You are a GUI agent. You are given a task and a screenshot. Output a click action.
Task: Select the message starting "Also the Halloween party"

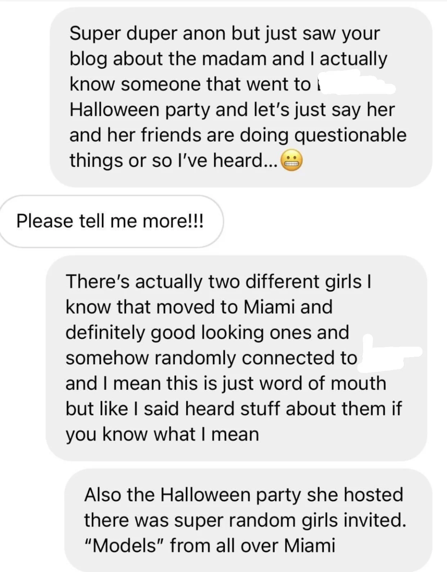point(248,520)
